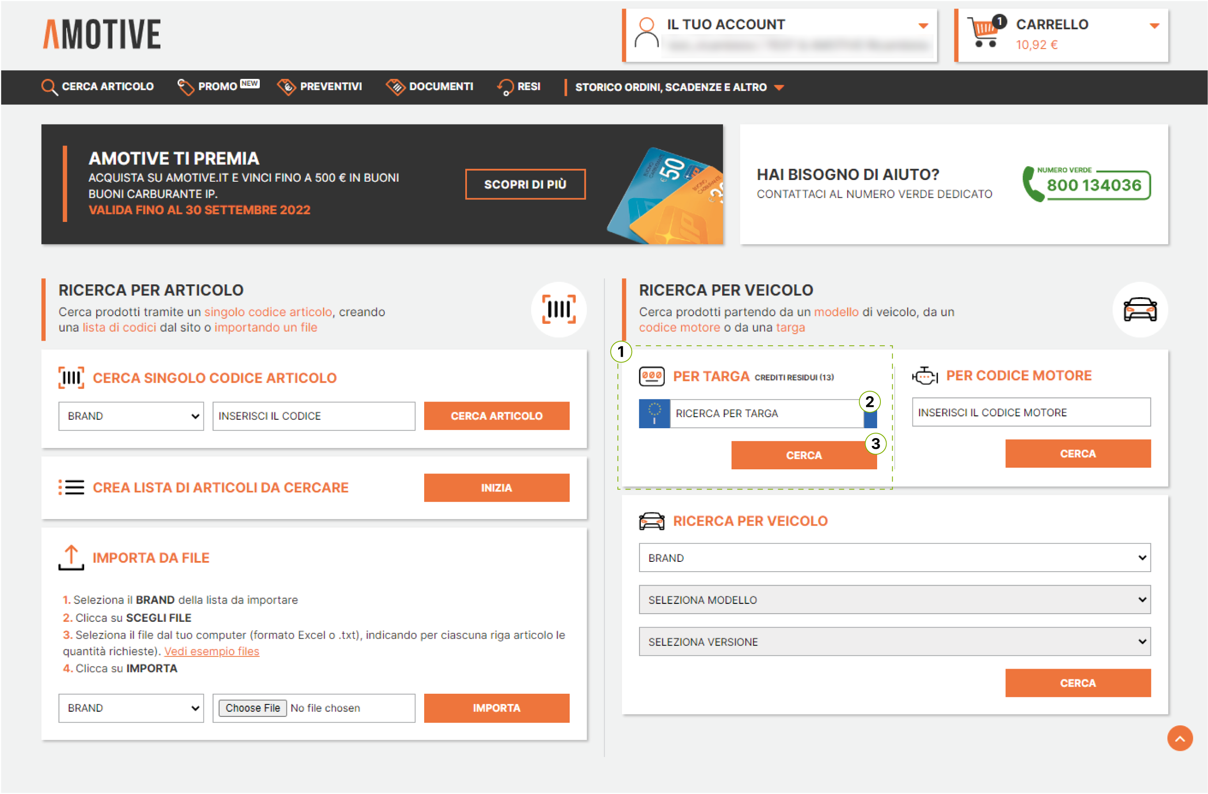Viewport: 1208px width, 794px height.
Task: Open the Seleziona modello dropdown
Action: (x=894, y=600)
